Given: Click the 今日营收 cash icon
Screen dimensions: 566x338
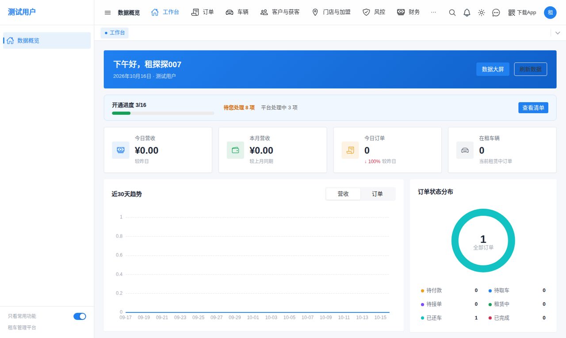Looking at the screenshot, I should (121, 150).
